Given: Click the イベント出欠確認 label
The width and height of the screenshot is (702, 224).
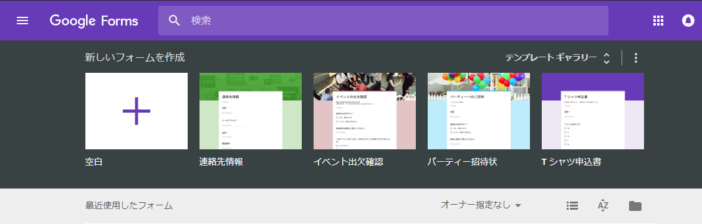Looking at the screenshot, I should tap(349, 162).
